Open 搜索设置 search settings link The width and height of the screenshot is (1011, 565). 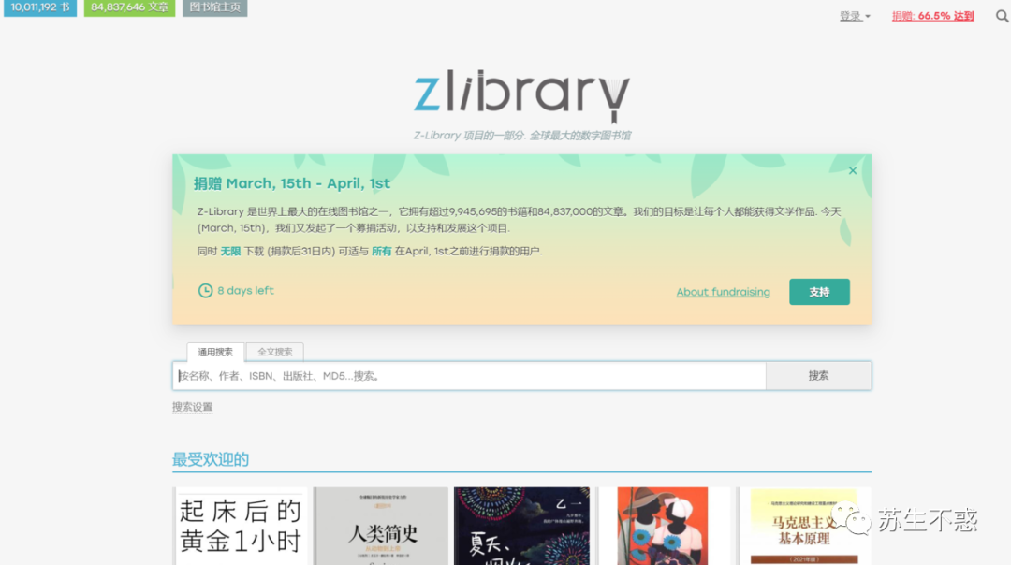tap(192, 407)
